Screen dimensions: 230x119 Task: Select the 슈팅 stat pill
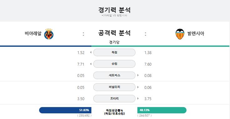114,64
